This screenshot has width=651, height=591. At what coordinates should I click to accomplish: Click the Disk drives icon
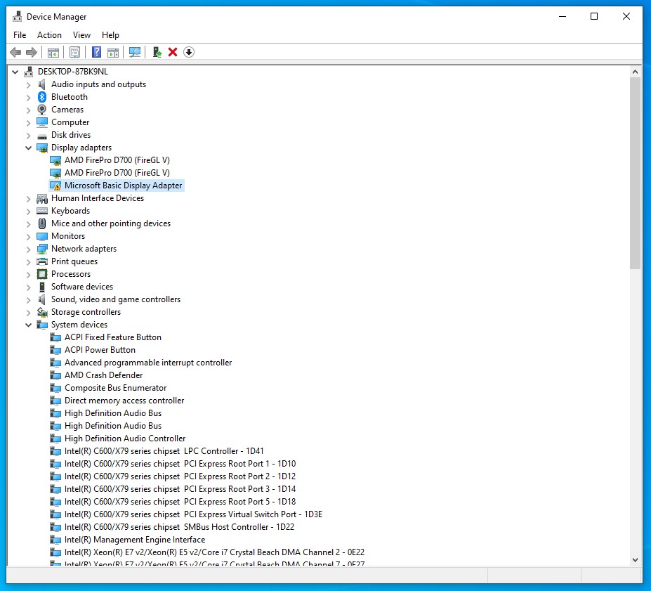(42, 135)
